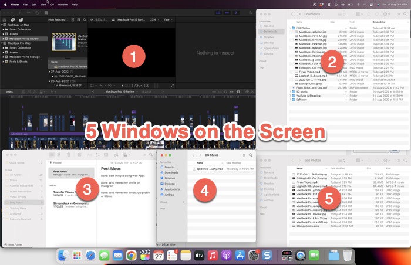Click share icon in Downloads Finder toolbar

pos(369,14)
